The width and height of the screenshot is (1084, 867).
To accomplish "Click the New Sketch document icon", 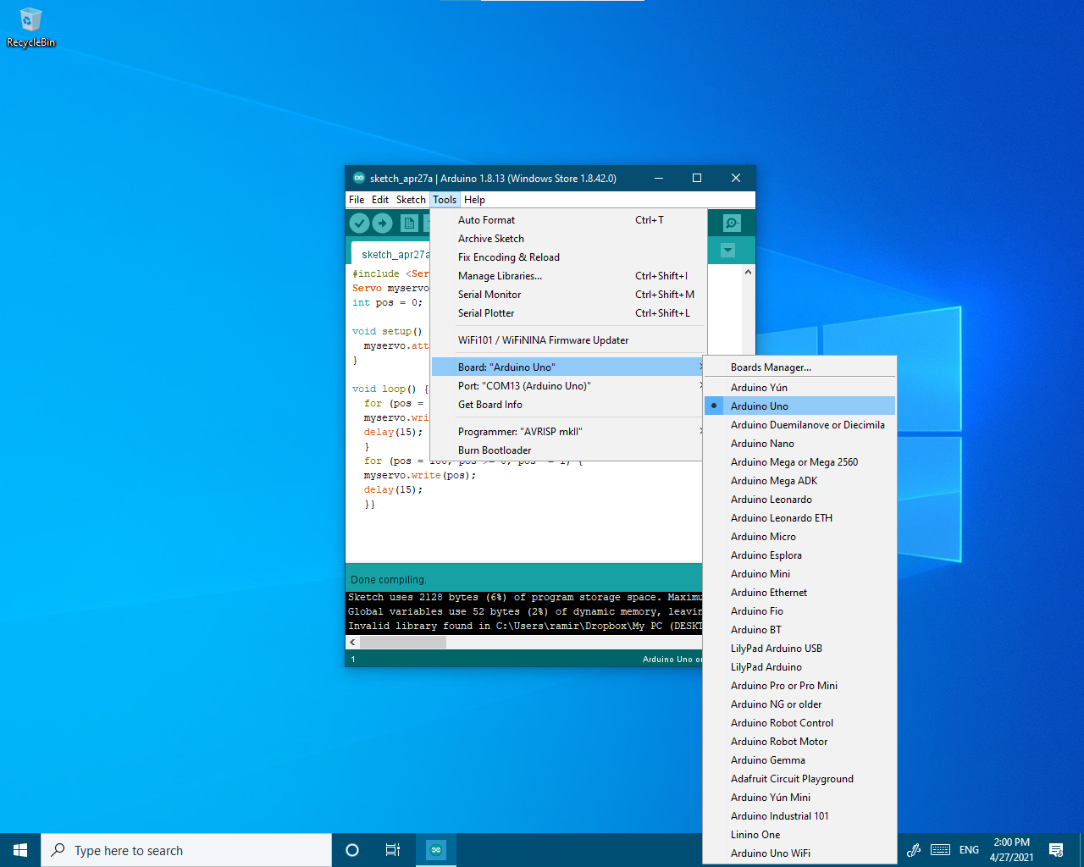I will [408, 223].
